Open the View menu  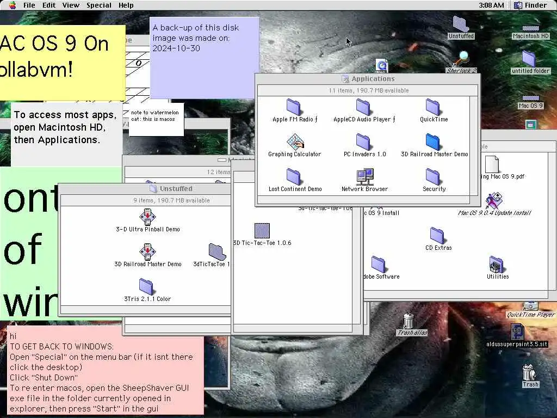(x=71, y=5)
